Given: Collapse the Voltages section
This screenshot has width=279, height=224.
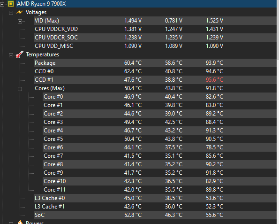Looking at the screenshot, I should pos(11,13).
